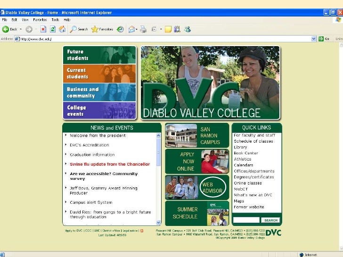
Task: Click the RSS feed icon in footer
Action: click(142, 231)
